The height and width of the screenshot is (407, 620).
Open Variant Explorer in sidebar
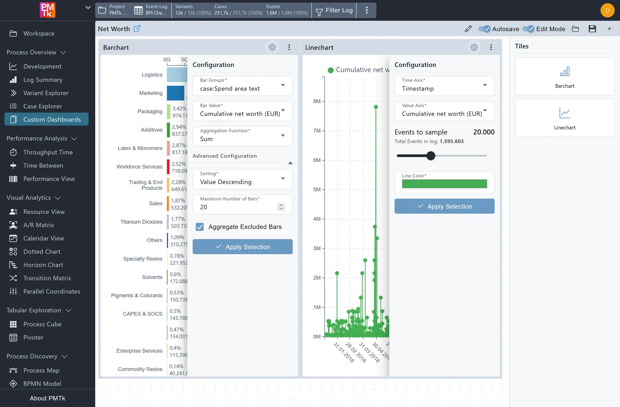46,93
